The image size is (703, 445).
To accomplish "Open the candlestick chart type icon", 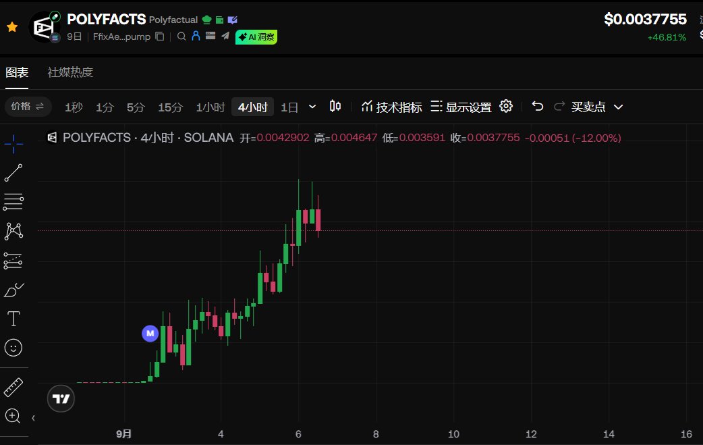I will point(335,106).
